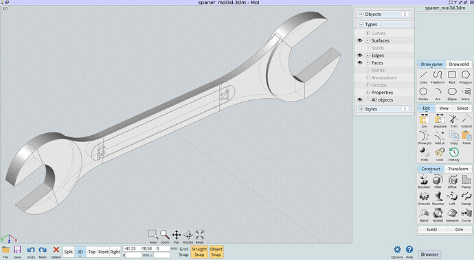The width and height of the screenshot is (474, 260).
Task: Select the Freeform curve tool
Action: pos(438,77)
